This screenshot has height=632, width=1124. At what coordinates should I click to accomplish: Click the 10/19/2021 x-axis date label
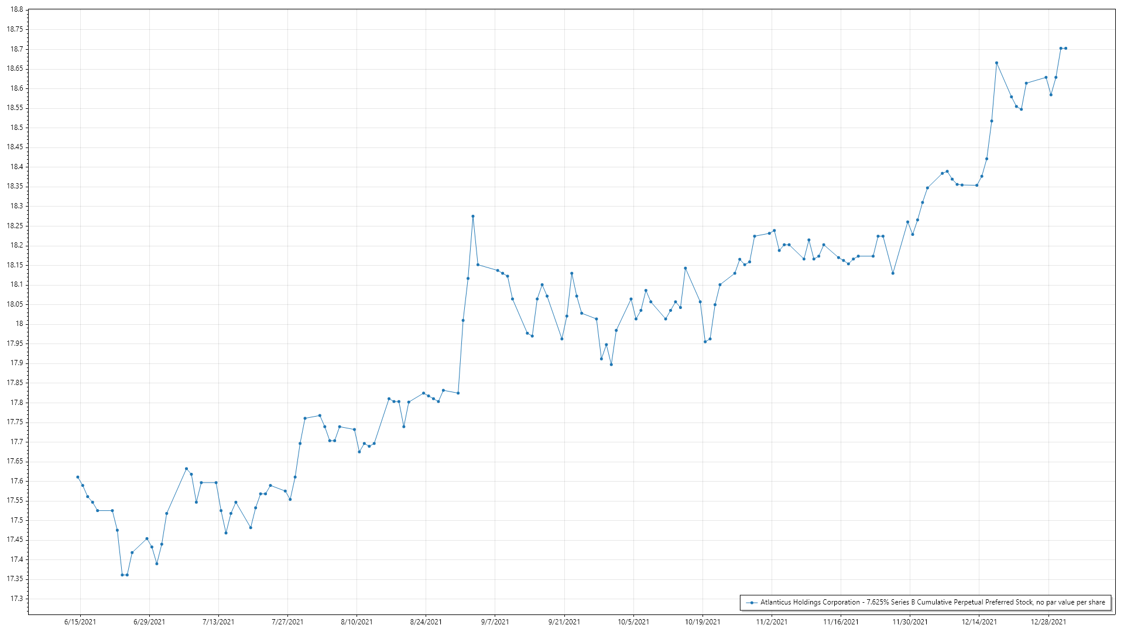702,622
